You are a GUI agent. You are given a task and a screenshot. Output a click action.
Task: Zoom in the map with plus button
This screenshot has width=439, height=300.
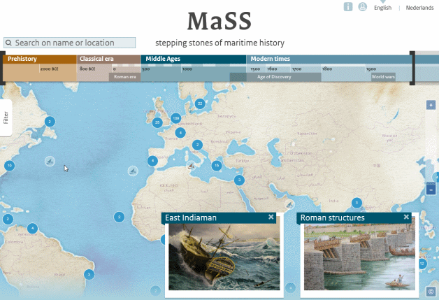pos(431,105)
